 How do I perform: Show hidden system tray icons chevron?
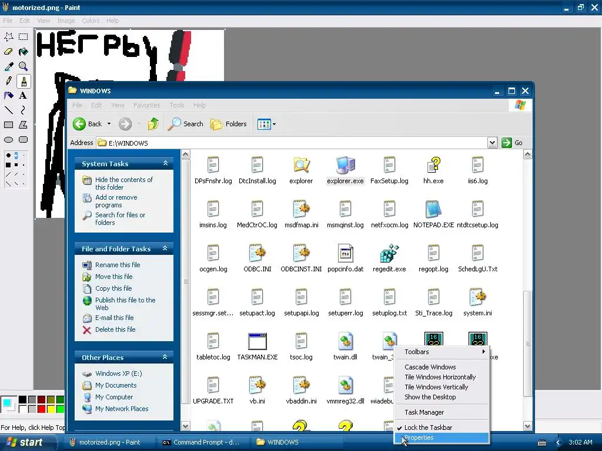pyautogui.click(x=558, y=442)
